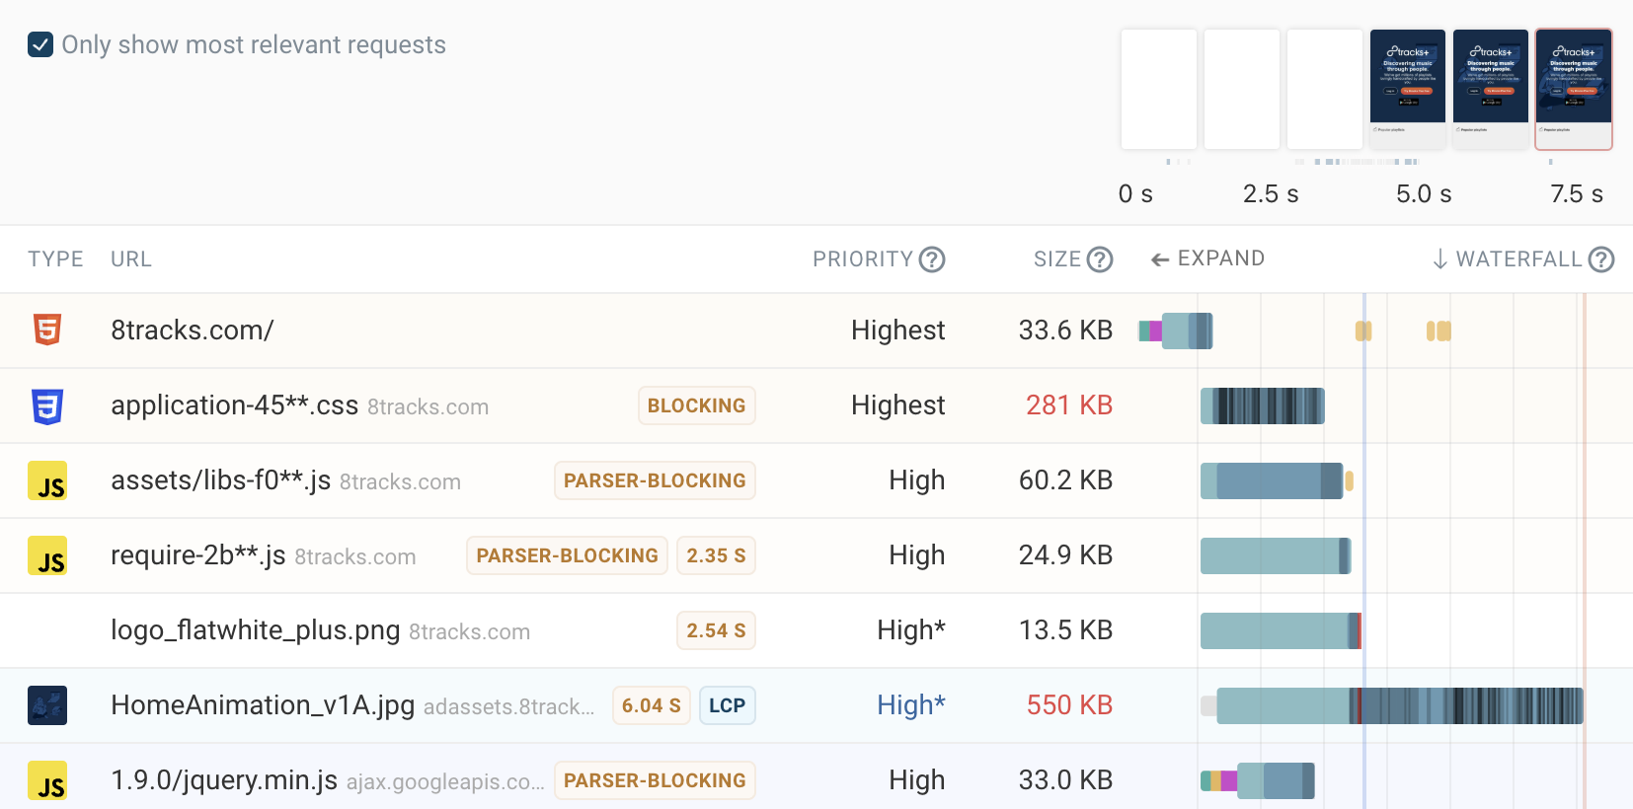This screenshot has height=809, width=1633.
Task: Click the 33.0 KB size value
Action: tap(1065, 780)
